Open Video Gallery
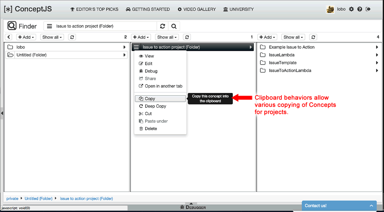 [x=197, y=9]
